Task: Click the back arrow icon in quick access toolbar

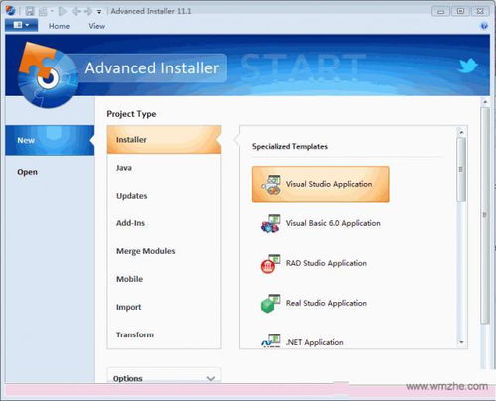Action: [x=76, y=11]
